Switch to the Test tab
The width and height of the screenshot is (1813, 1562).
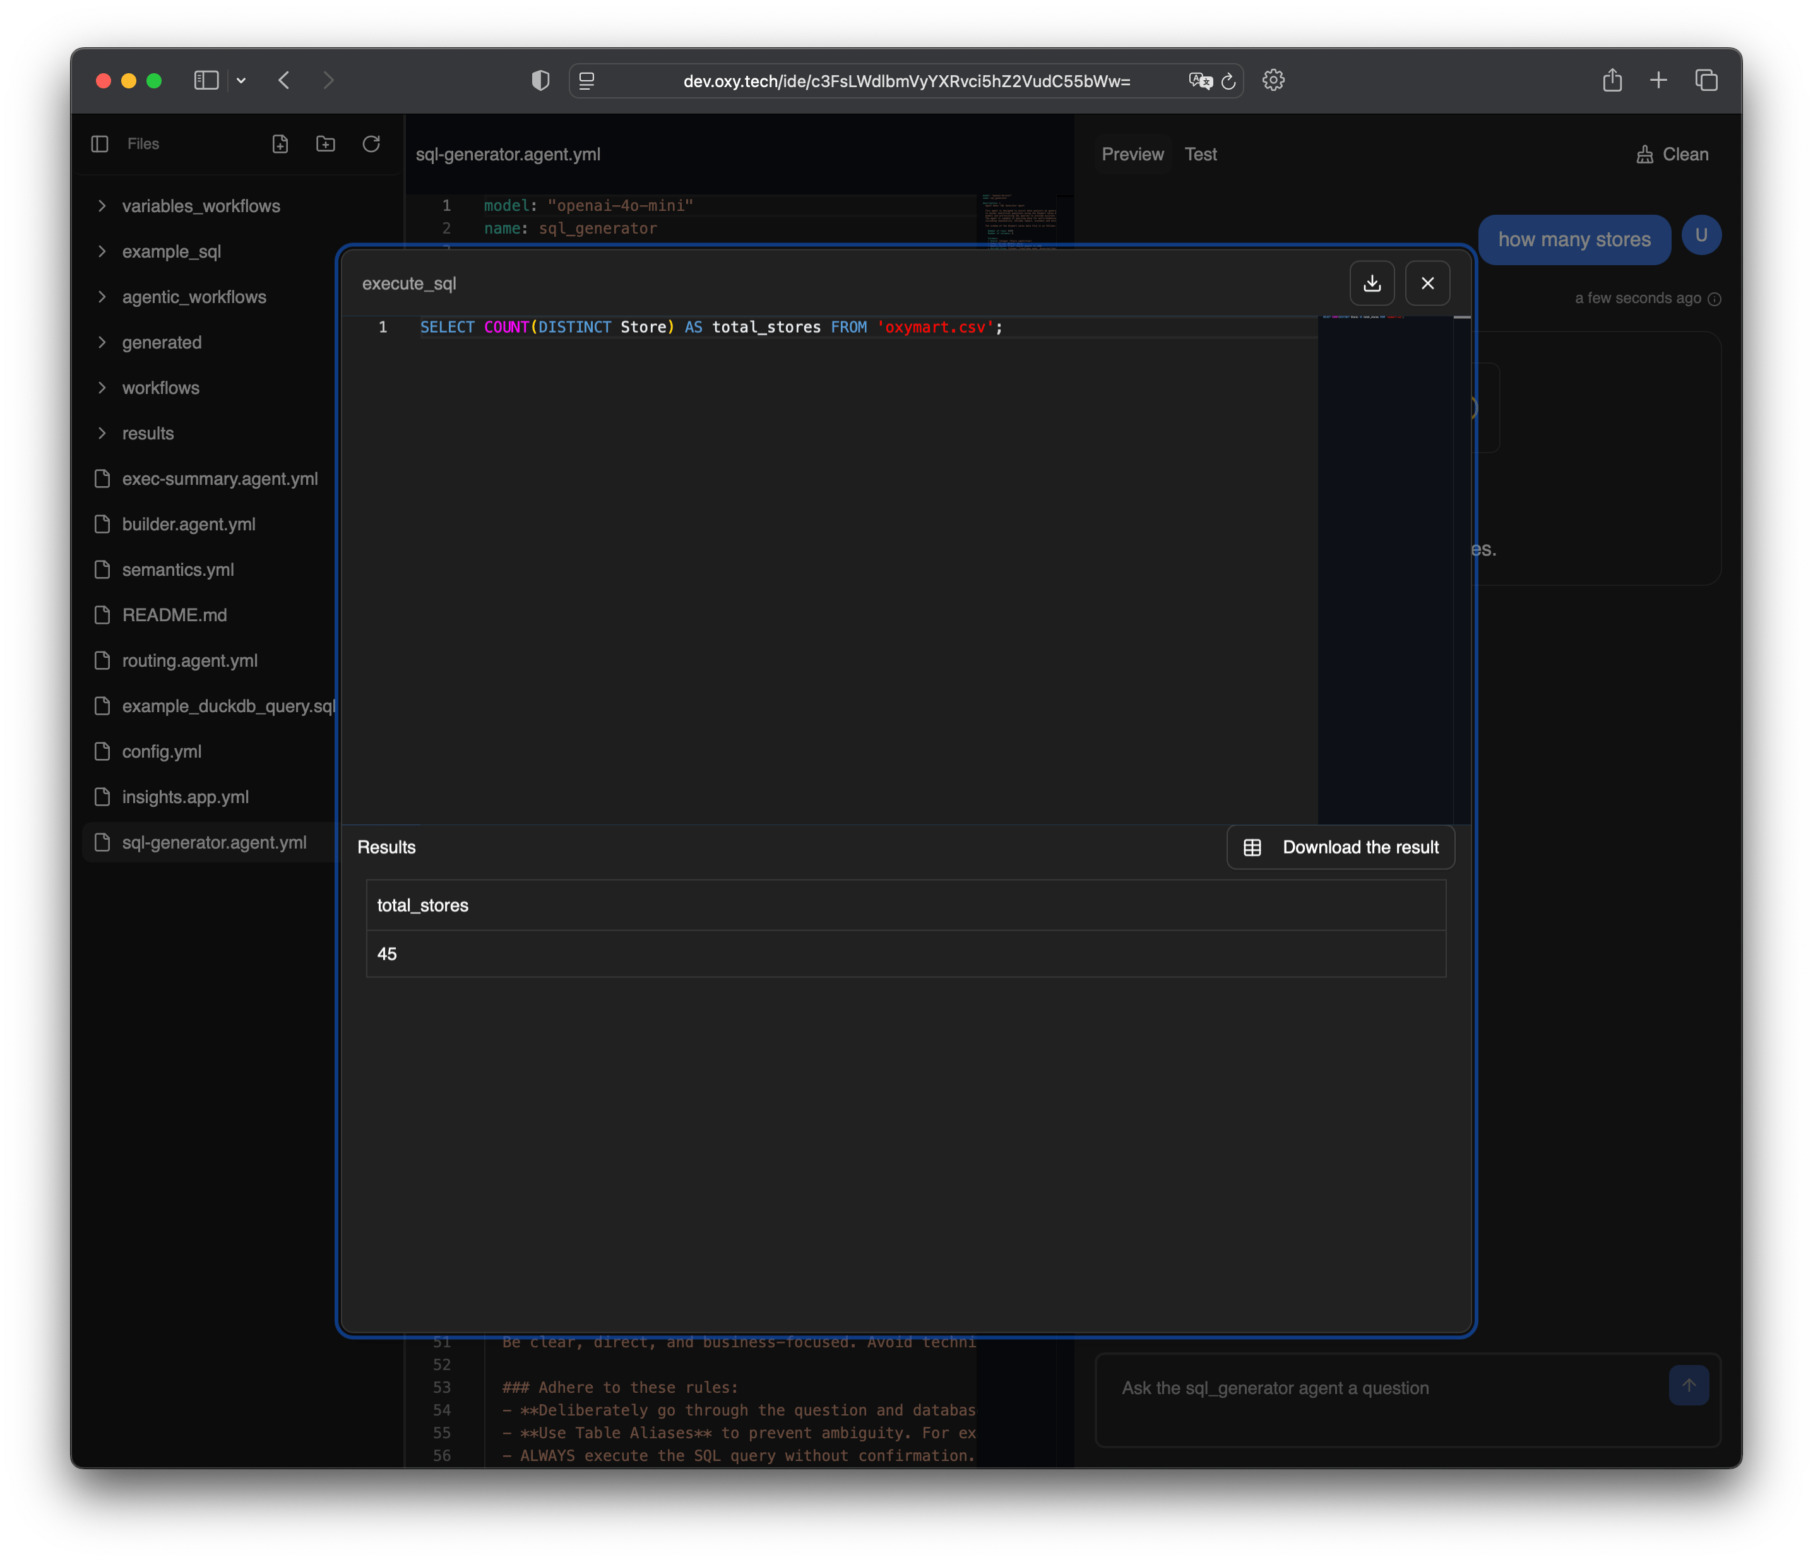click(x=1201, y=155)
